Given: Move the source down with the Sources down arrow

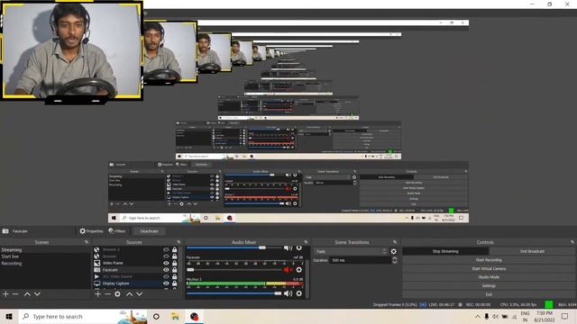Looking at the screenshot, I should click(140, 294).
